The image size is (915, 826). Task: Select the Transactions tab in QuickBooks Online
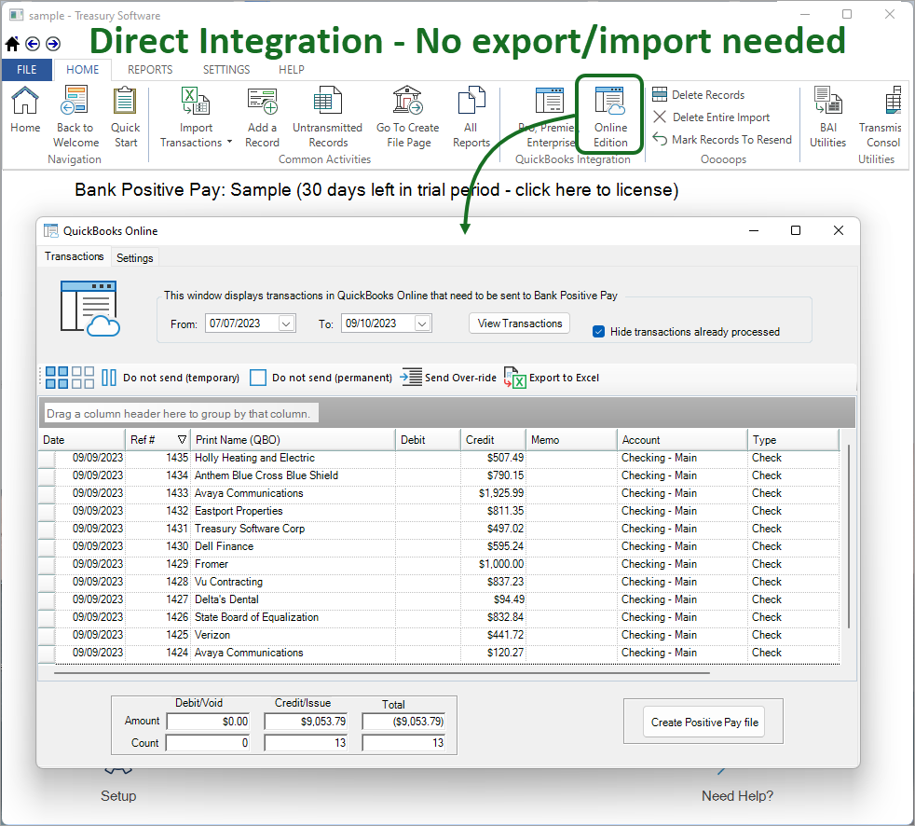point(75,257)
